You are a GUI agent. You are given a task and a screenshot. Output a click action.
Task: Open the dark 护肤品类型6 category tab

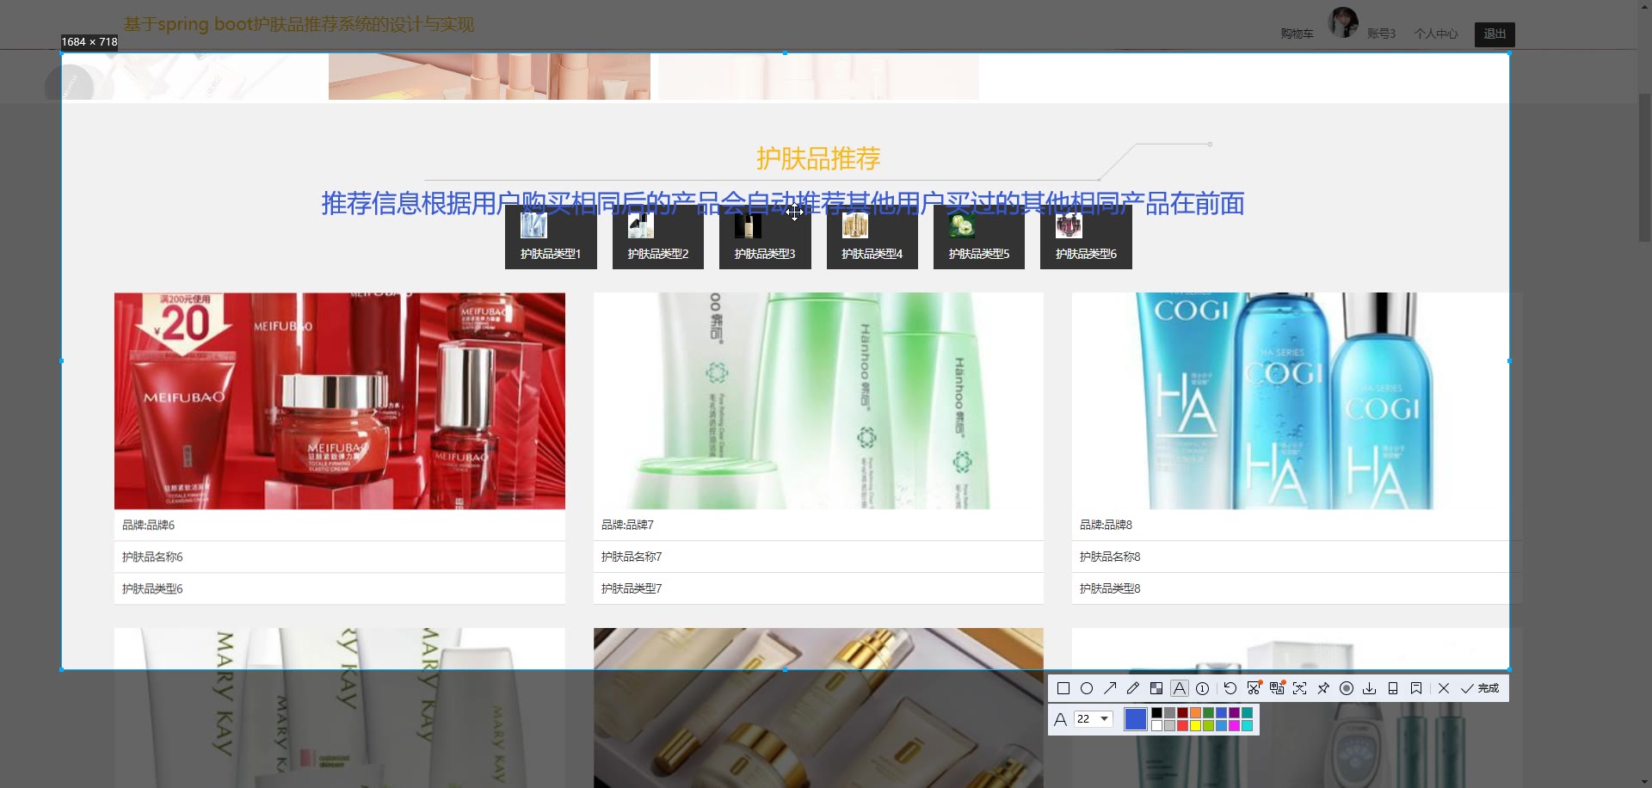point(1086,237)
